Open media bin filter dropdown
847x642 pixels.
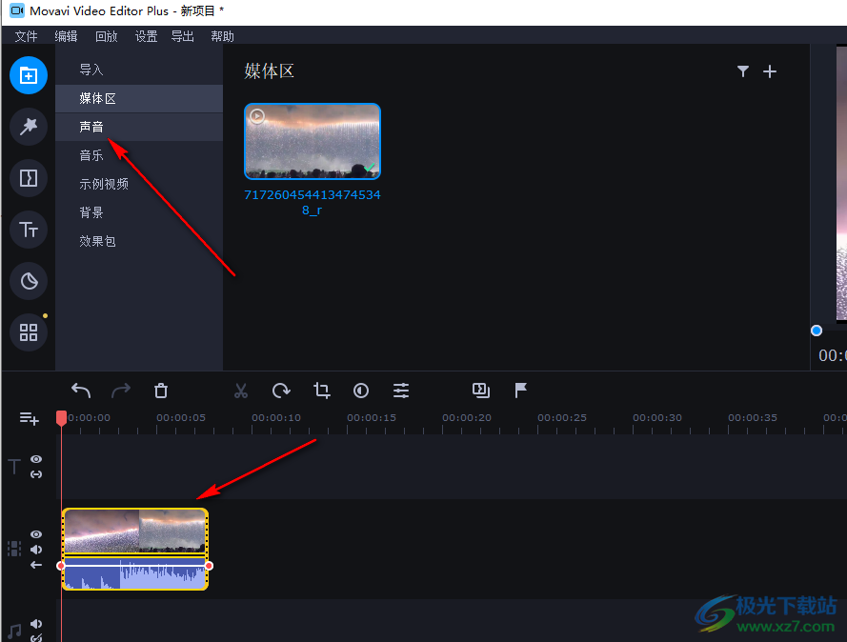point(743,71)
